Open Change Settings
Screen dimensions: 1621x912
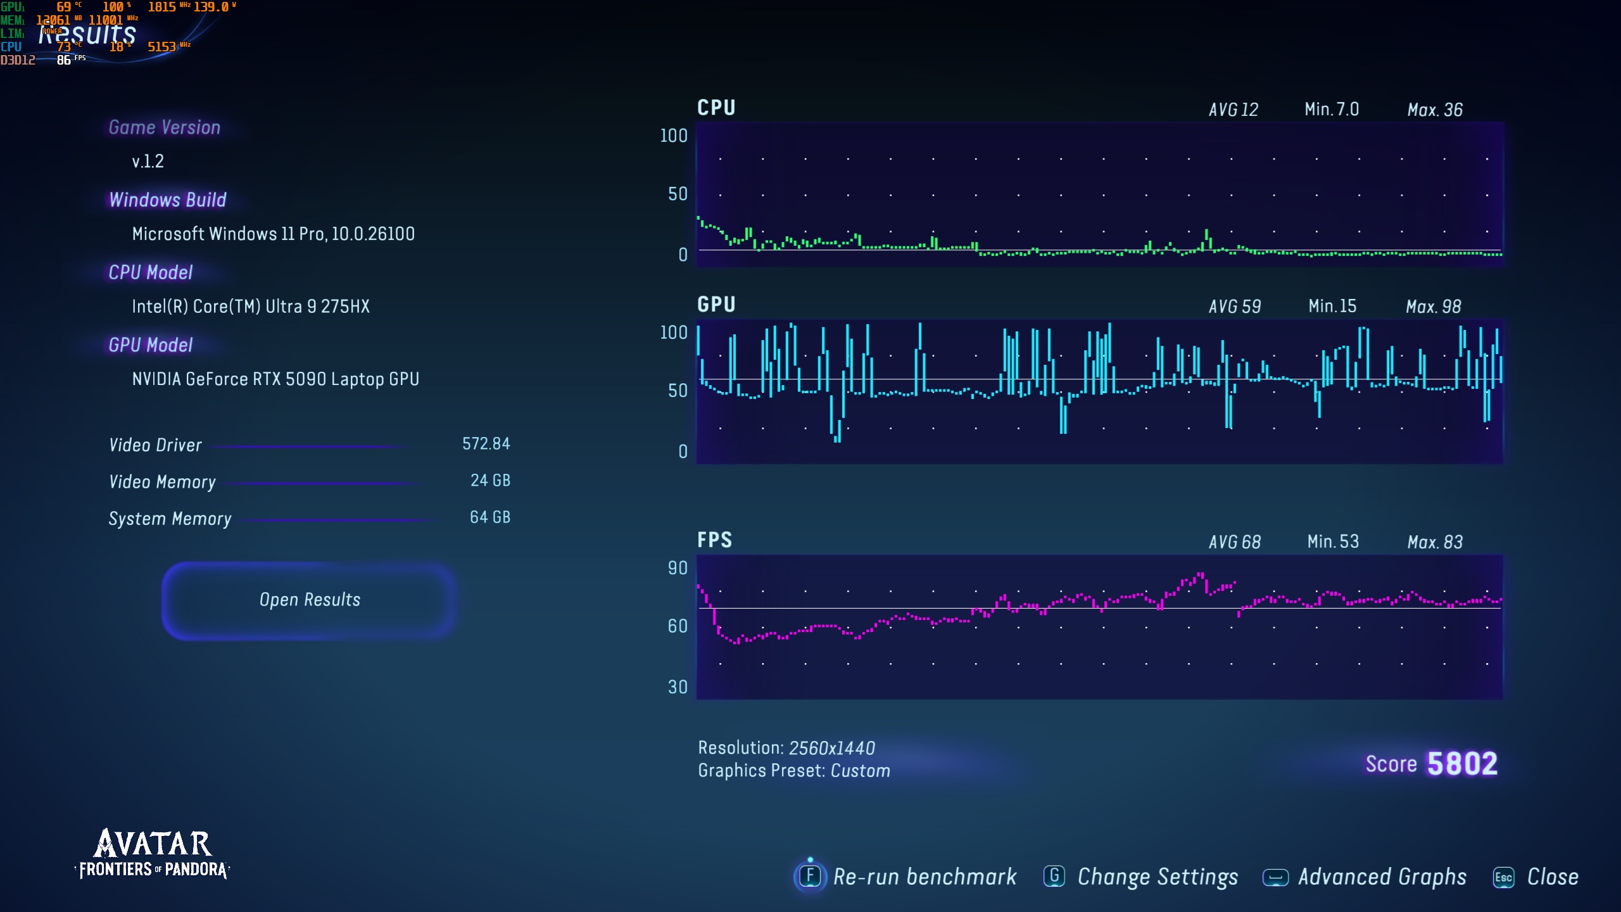point(1157,877)
